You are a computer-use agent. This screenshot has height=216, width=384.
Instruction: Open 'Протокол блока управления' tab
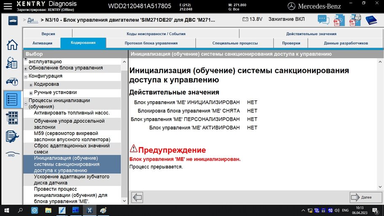tap(151, 43)
